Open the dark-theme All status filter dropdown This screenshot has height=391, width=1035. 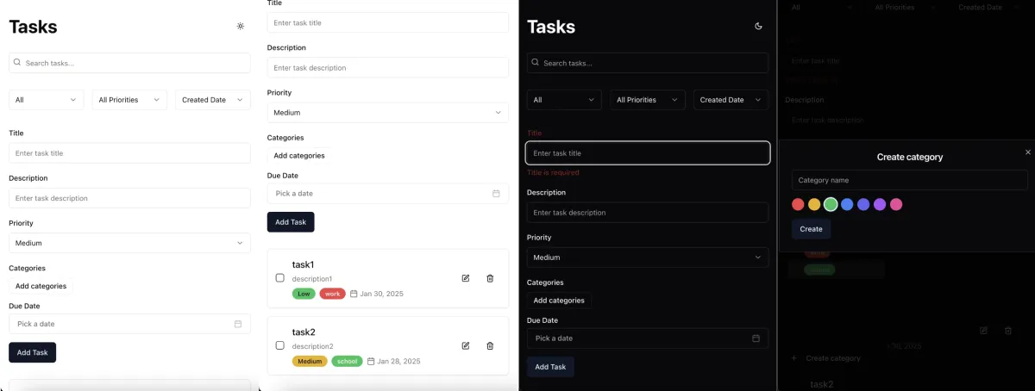564,100
